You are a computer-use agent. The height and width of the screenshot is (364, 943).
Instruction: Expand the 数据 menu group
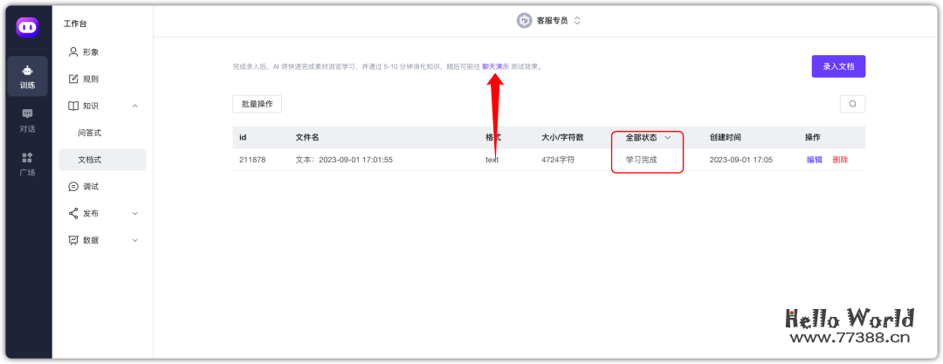click(102, 240)
